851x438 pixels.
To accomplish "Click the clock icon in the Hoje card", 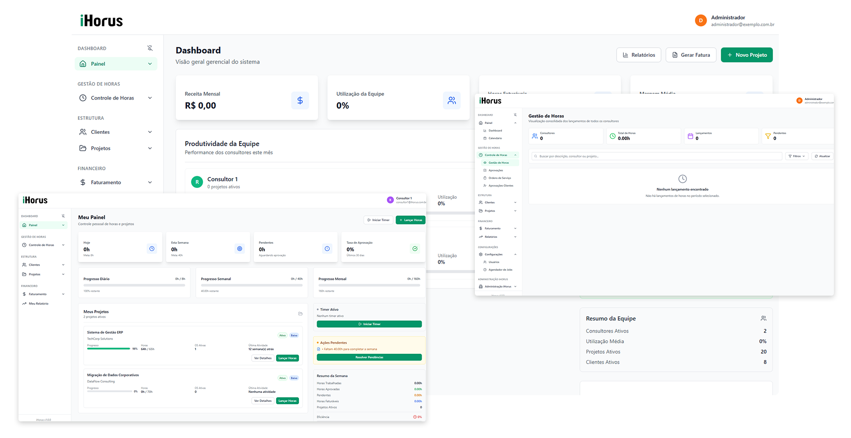I will point(152,248).
